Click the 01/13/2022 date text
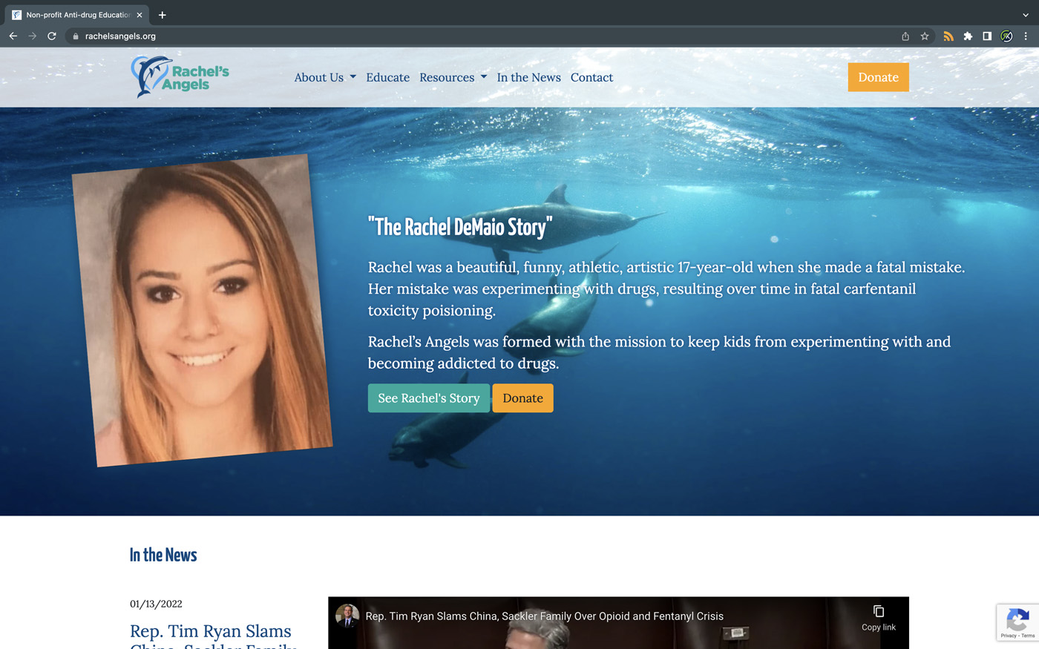 click(156, 604)
